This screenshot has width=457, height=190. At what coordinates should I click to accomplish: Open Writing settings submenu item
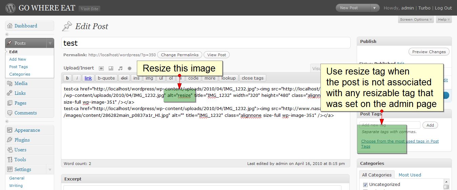tap(16, 186)
